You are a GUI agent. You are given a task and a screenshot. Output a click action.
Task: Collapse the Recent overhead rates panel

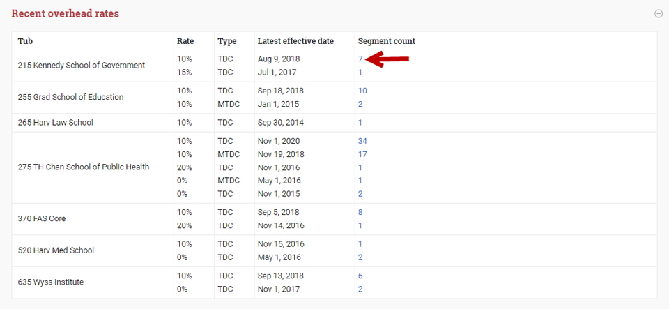(x=659, y=14)
